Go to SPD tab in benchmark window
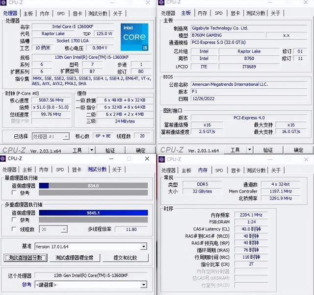This screenshot has width=314, height=295. coord(60,170)
